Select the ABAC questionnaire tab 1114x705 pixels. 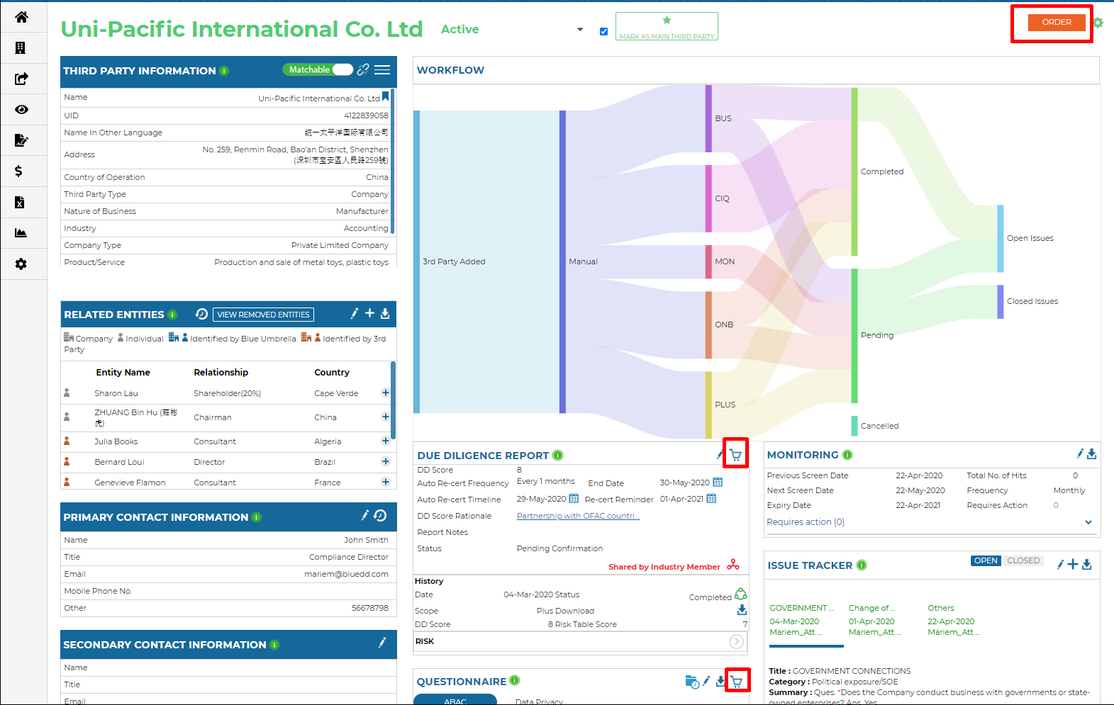[x=455, y=700]
